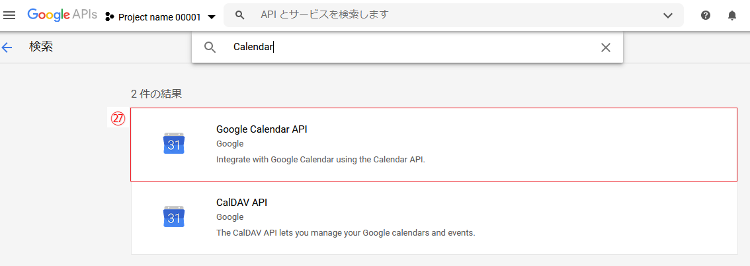The height and width of the screenshot is (266, 750).
Task: Click the project dots icon
Action: click(x=110, y=17)
